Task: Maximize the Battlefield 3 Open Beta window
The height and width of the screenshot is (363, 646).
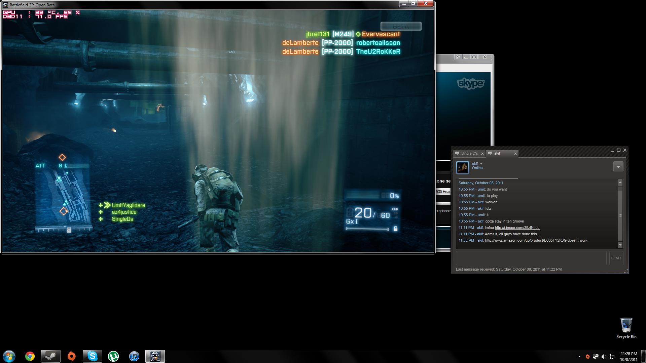Action: point(413,4)
